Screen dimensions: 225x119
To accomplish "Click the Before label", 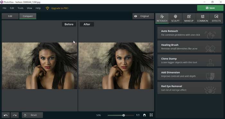I will (69, 24).
